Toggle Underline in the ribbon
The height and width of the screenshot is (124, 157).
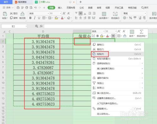coord(39,18)
